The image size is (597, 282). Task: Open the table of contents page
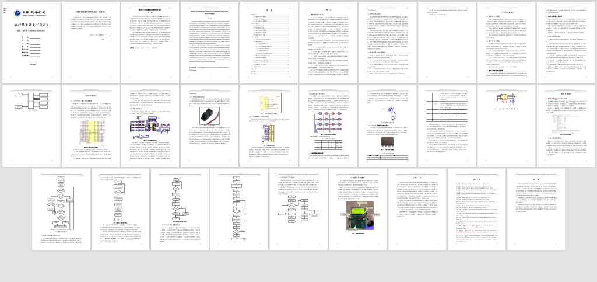269,41
